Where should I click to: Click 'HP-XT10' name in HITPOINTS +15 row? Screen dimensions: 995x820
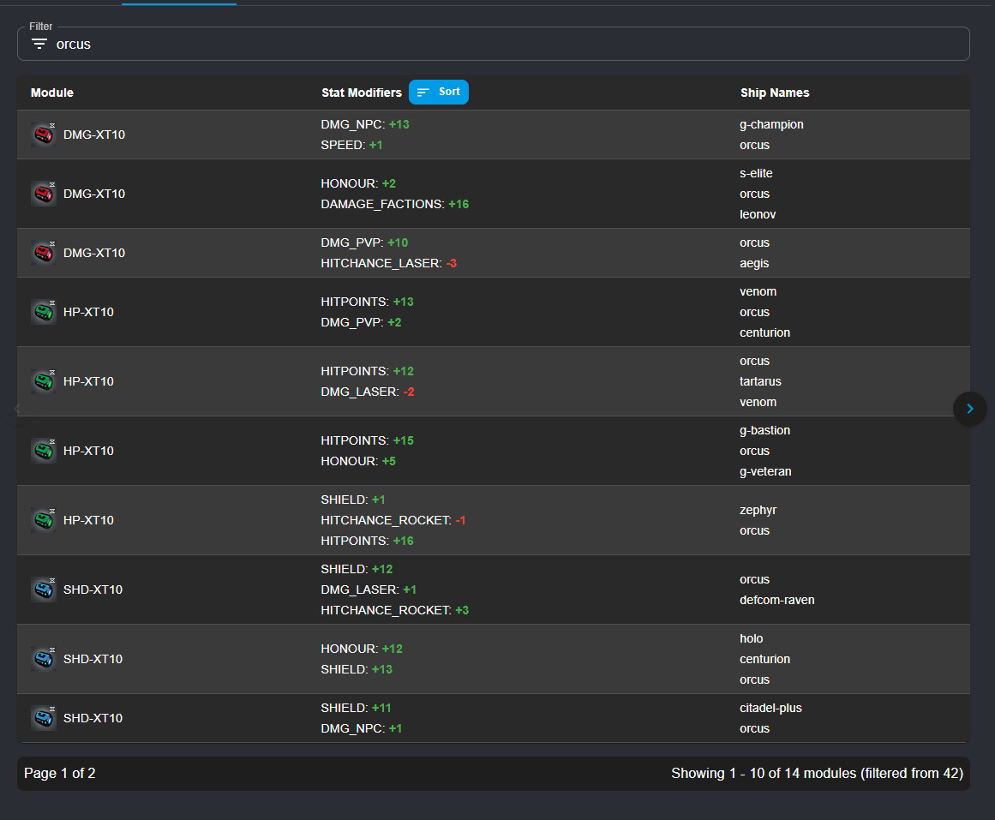click(x=88, y=451)
